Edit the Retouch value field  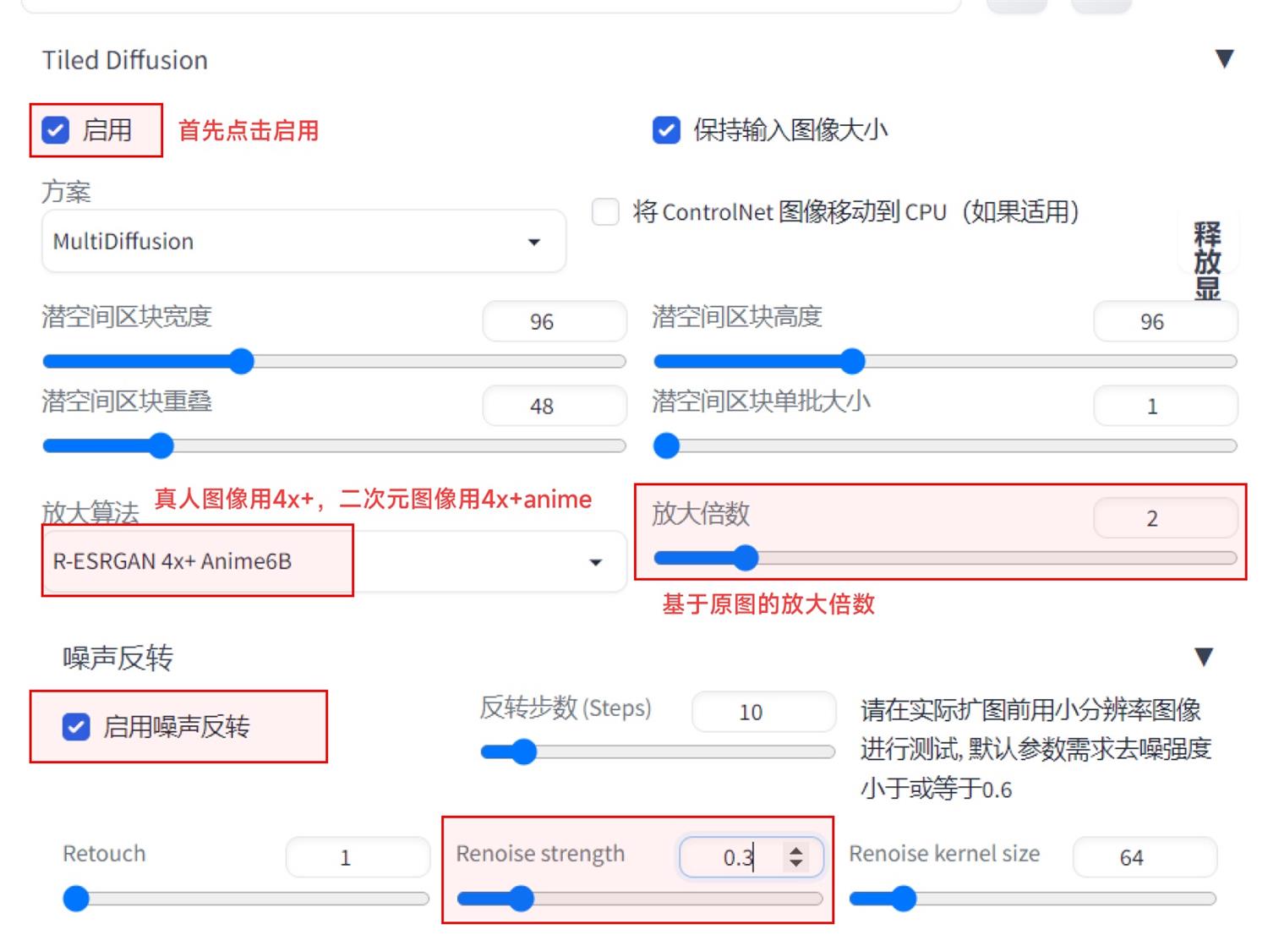358,858
